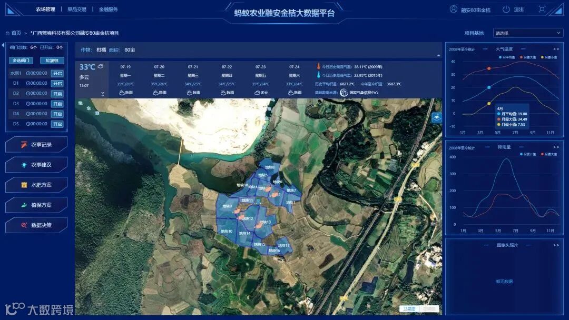The height and width of the screenshot is (320, 569).
Task: Click the blue thermometer low-temperature icon
Action: point(319,75)
